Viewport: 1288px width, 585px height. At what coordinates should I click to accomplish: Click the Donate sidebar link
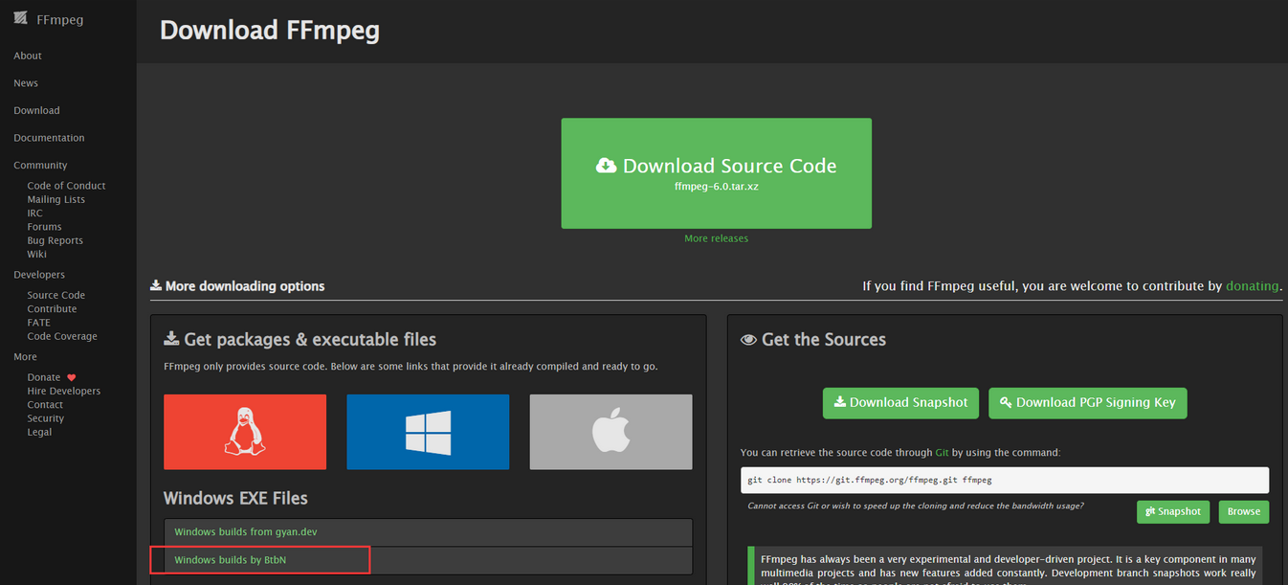pyautogui.click(x=43, y=377)
